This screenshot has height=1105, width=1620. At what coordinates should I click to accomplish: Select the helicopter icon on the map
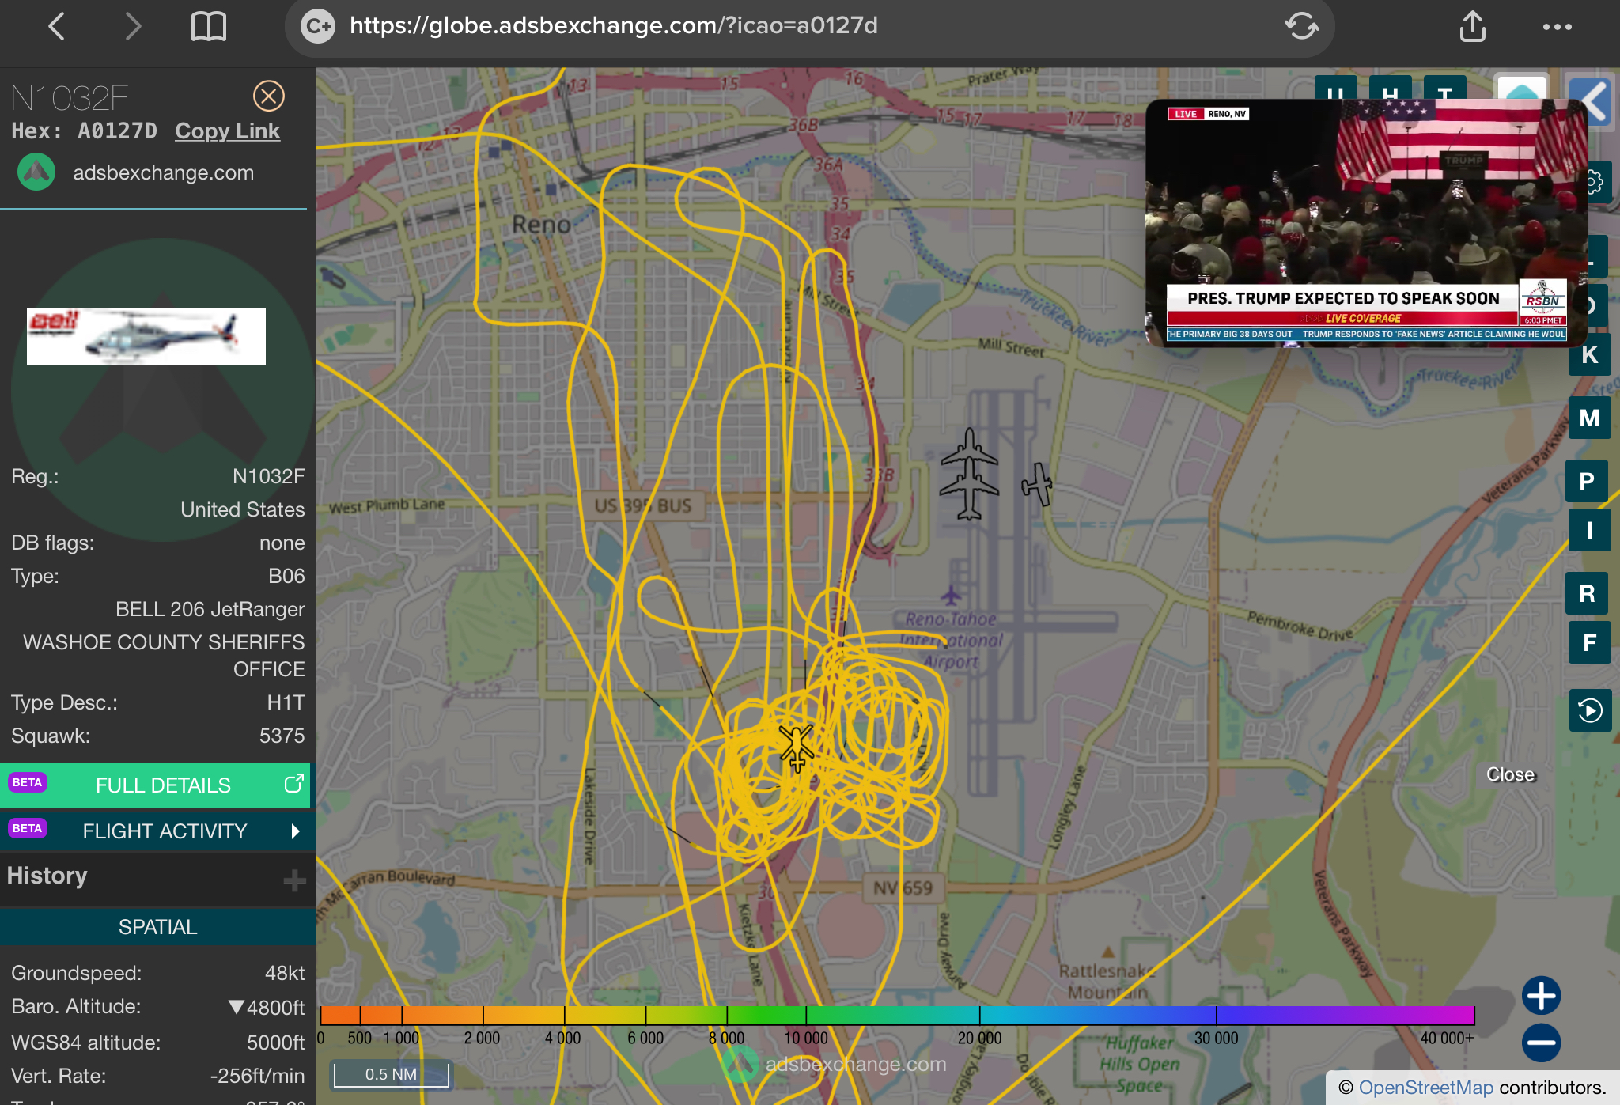(x=796, y=747)
